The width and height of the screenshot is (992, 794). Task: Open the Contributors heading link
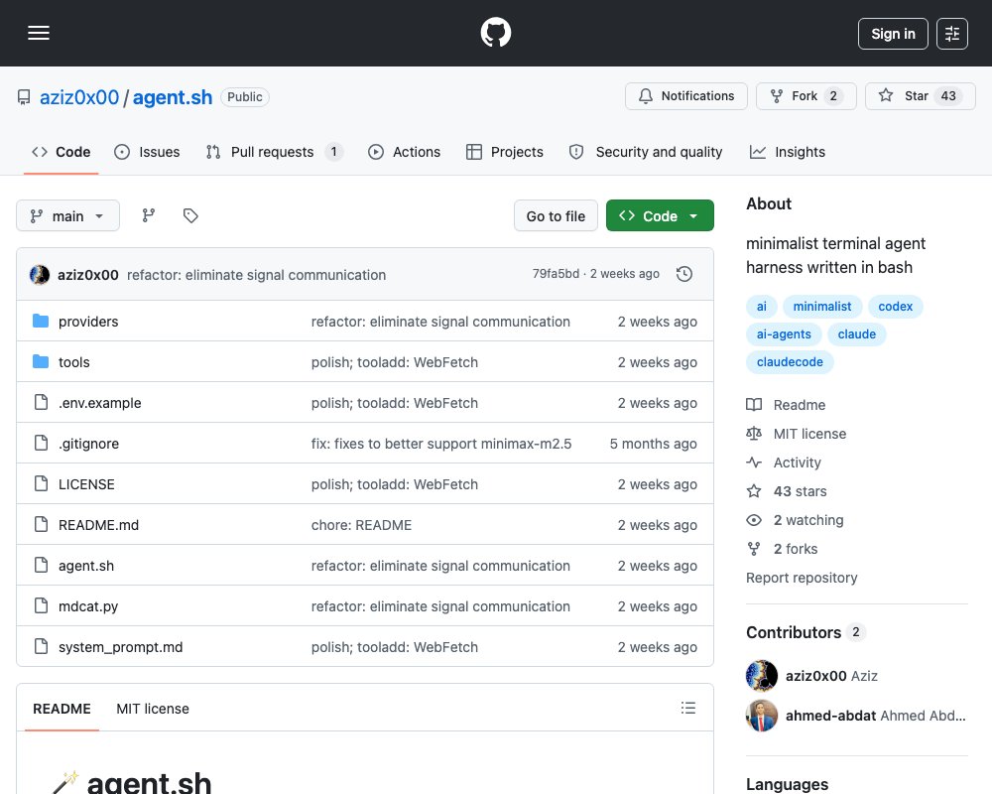tap(806, 632)
